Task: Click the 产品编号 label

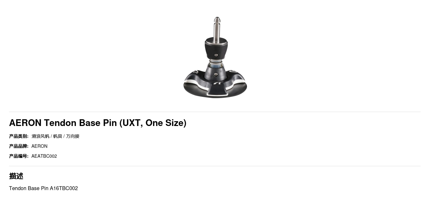Action: [19, 156]
